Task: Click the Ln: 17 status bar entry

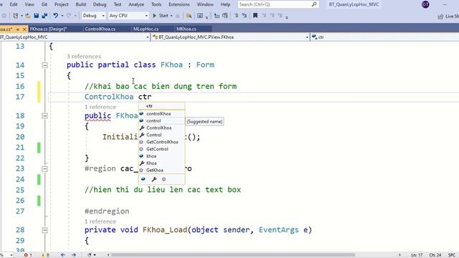Action: point(417,255)
